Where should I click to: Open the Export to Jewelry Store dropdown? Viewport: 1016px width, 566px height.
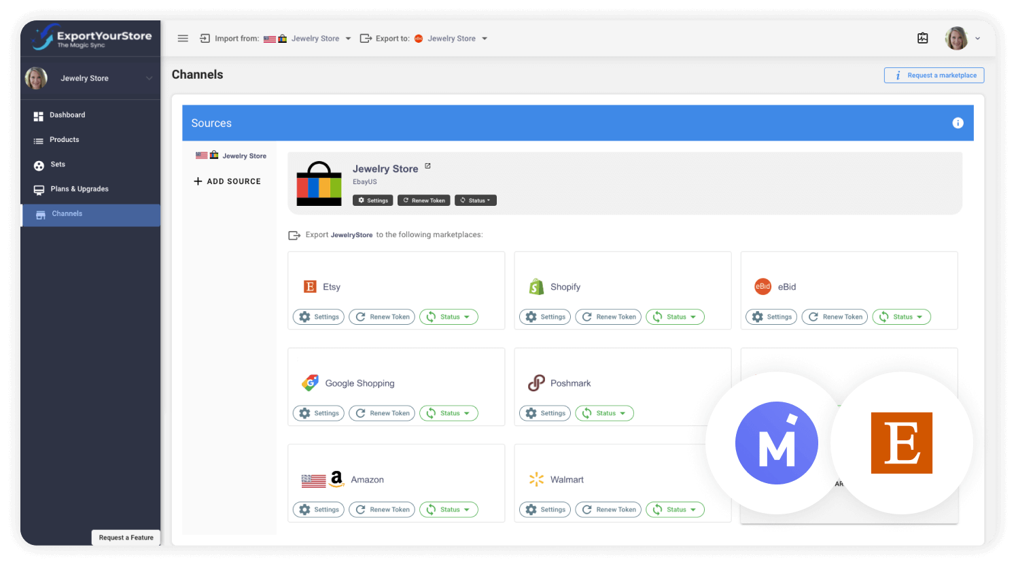click(x=451, y=39)
